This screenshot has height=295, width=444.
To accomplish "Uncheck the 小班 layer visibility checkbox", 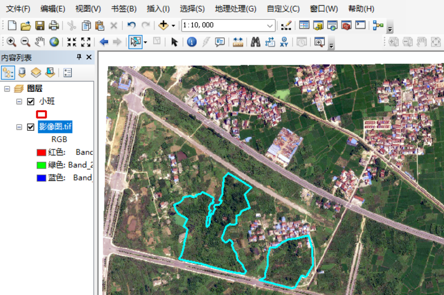I will [x=31, y=101].
